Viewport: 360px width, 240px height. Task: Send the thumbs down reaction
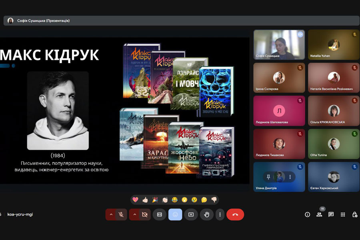click(214, 200)
